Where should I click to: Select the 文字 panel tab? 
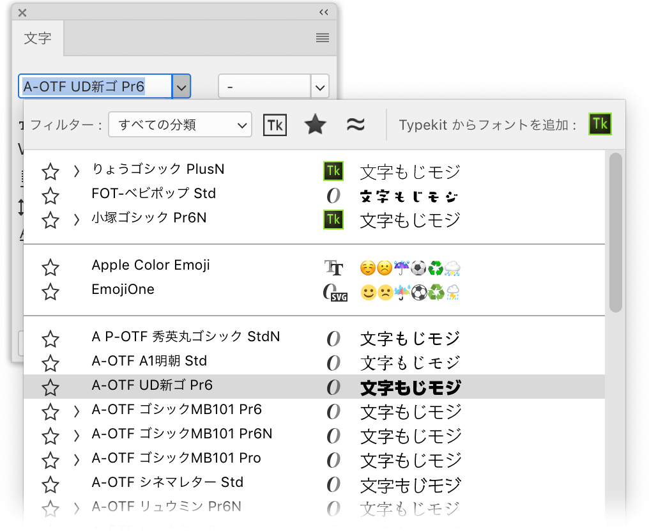[x=38, y=38]
